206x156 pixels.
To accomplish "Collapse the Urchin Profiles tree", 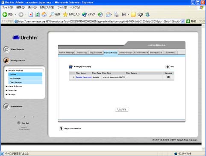I will tap(6, 71).
